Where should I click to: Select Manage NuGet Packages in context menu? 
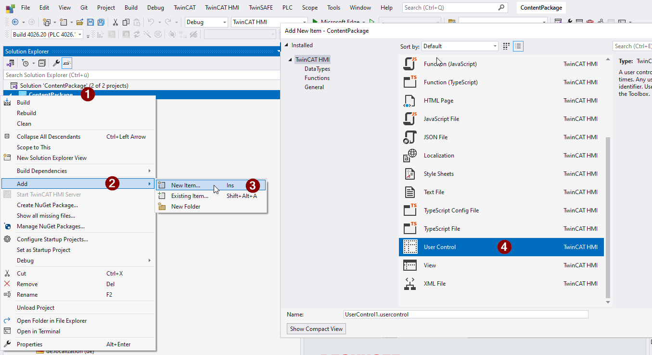coord(51,226)
